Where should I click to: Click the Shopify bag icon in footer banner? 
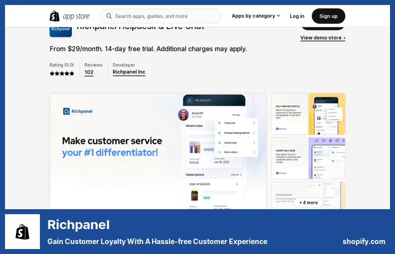22,232
